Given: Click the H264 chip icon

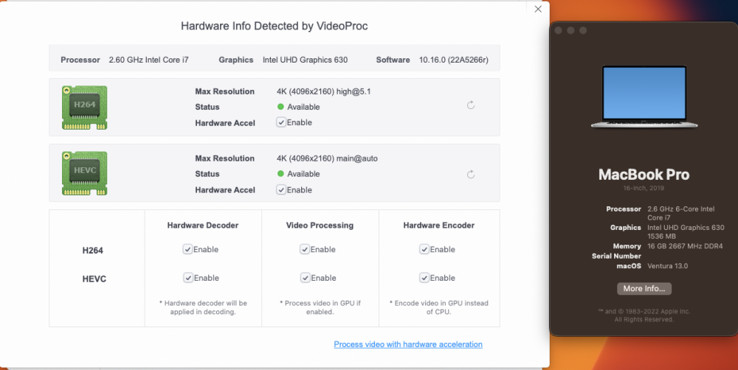Looking at the screenshot, I should coord(85,107).
